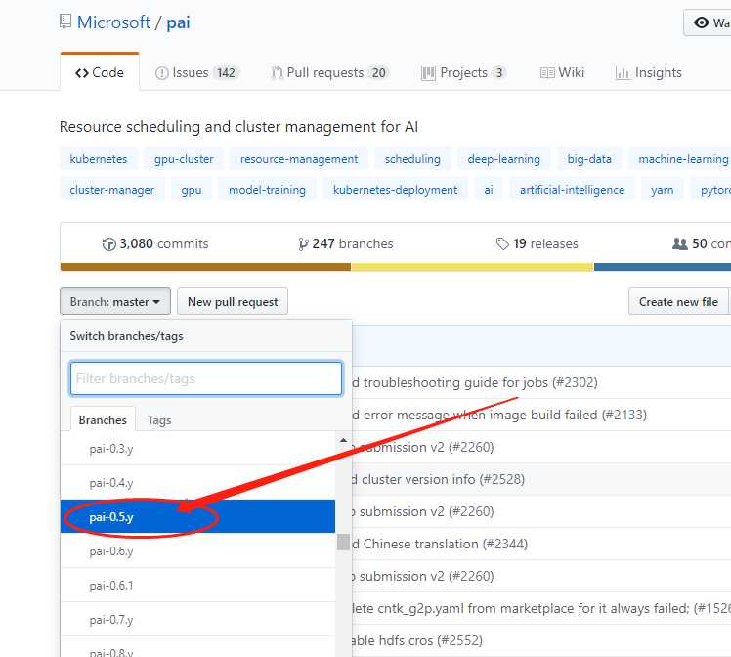Select the pai-0.4.y branch

coord(197,483)
